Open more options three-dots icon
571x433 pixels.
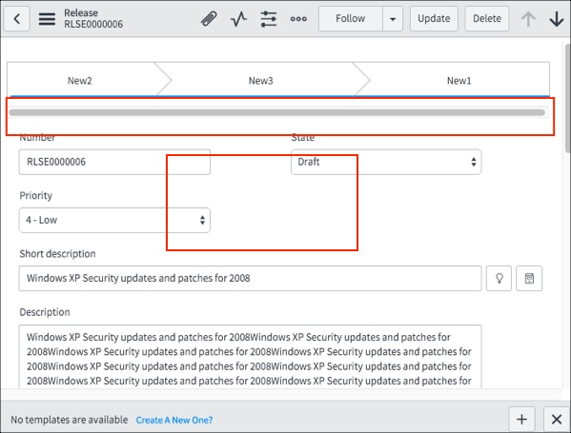(298, 18)
